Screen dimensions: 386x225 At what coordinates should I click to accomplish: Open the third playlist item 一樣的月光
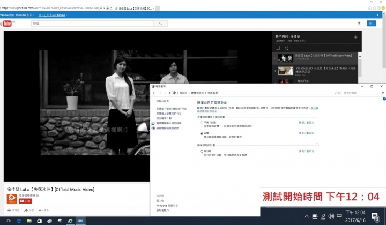(301, 81)
